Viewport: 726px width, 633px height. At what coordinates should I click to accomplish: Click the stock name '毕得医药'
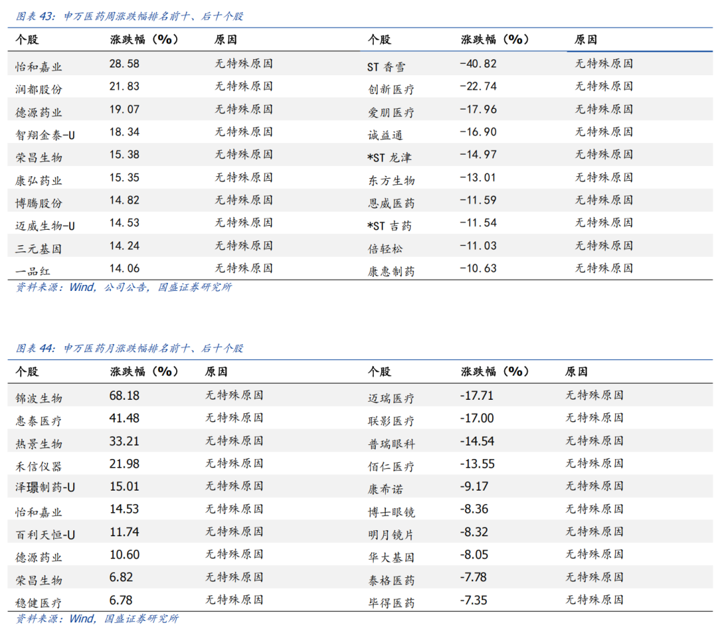point(391,603)
